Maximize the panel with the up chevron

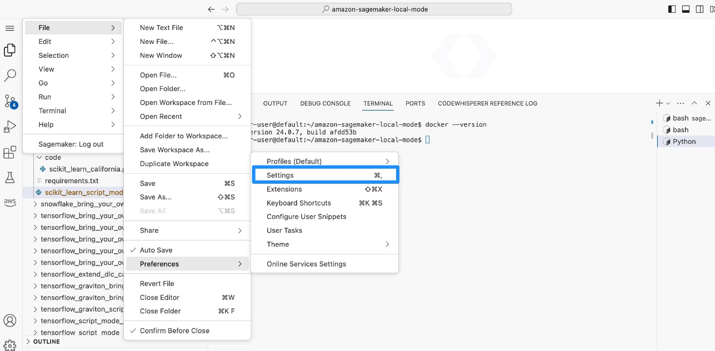[694, 103]
